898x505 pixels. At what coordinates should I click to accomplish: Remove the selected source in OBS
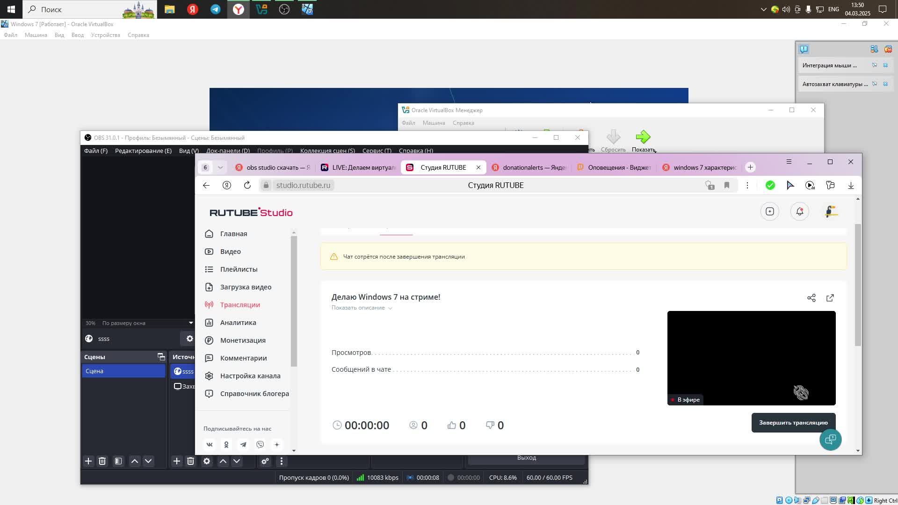(190, 461)
